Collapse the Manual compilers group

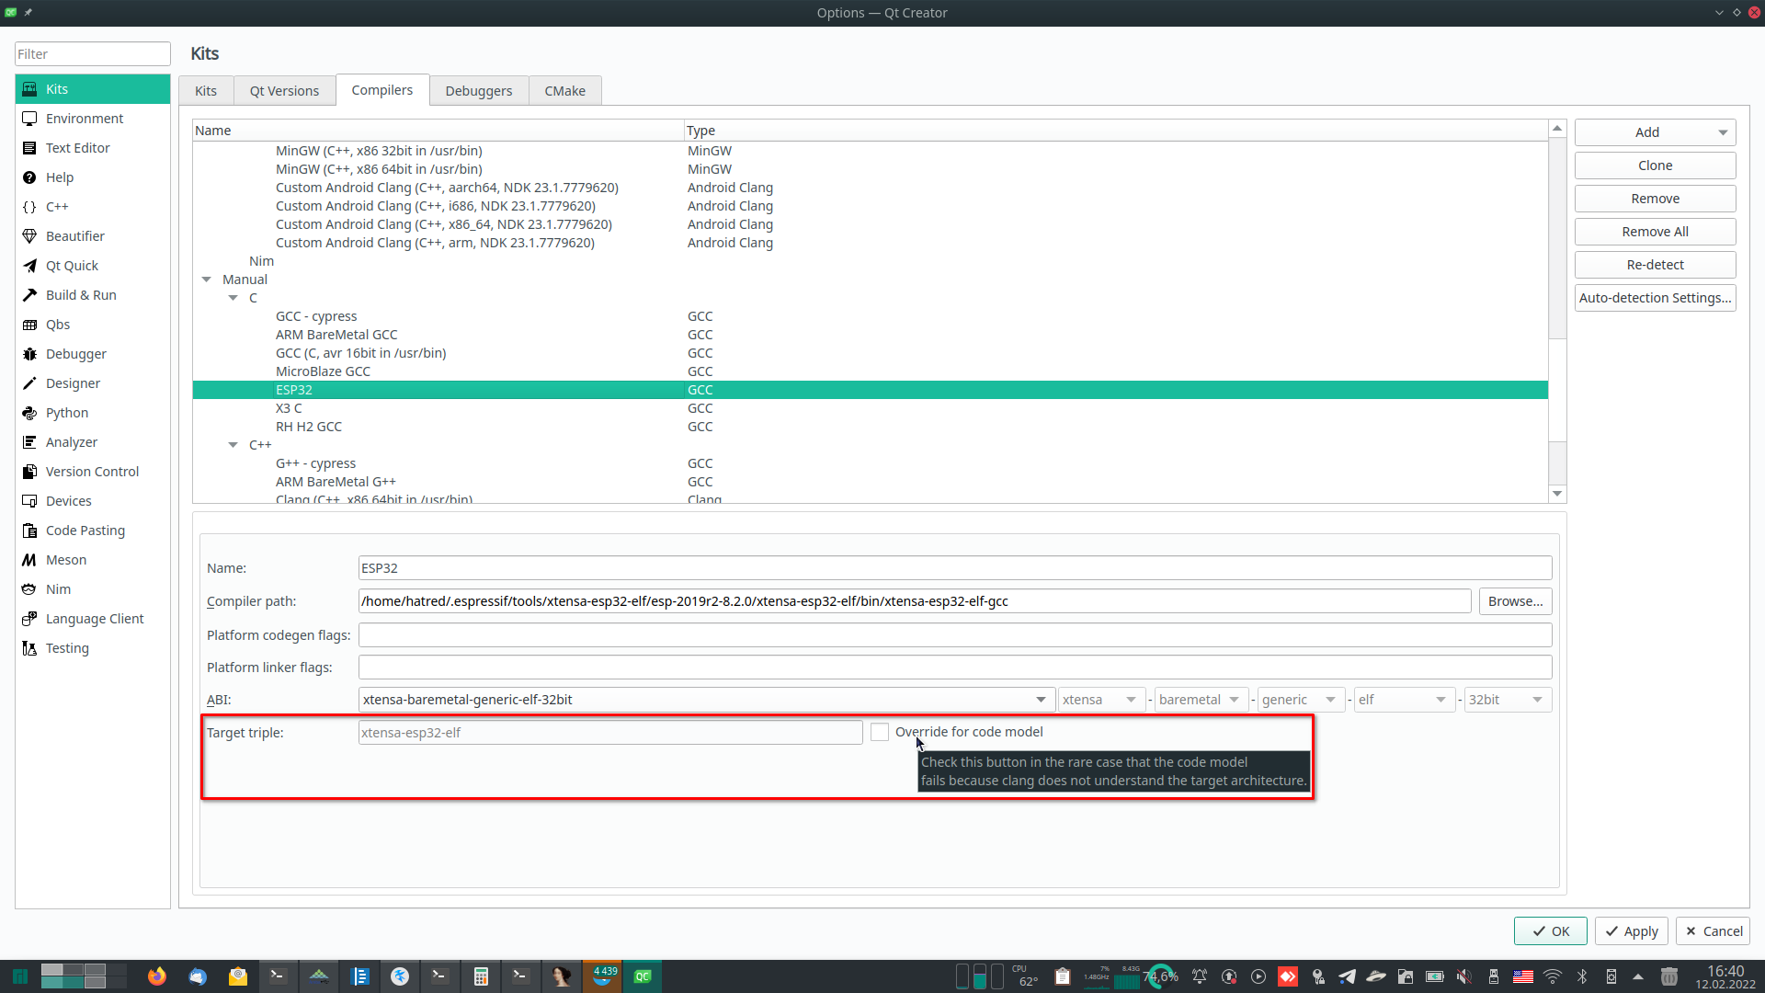click(x=207, y=280)
